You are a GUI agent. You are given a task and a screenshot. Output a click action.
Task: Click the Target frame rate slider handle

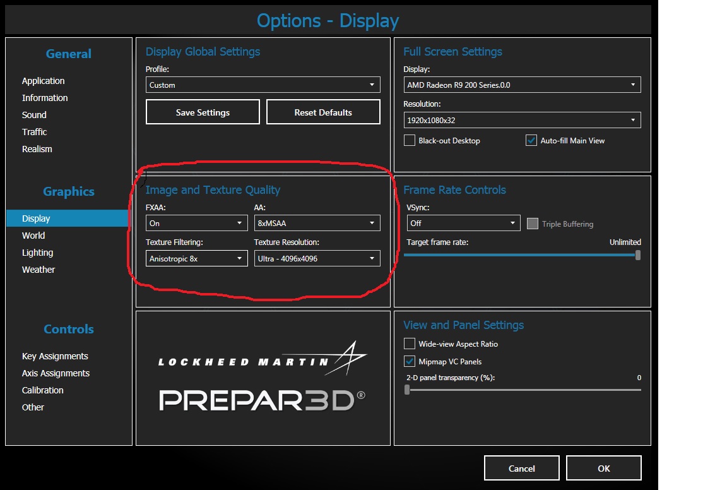(638, 254)
